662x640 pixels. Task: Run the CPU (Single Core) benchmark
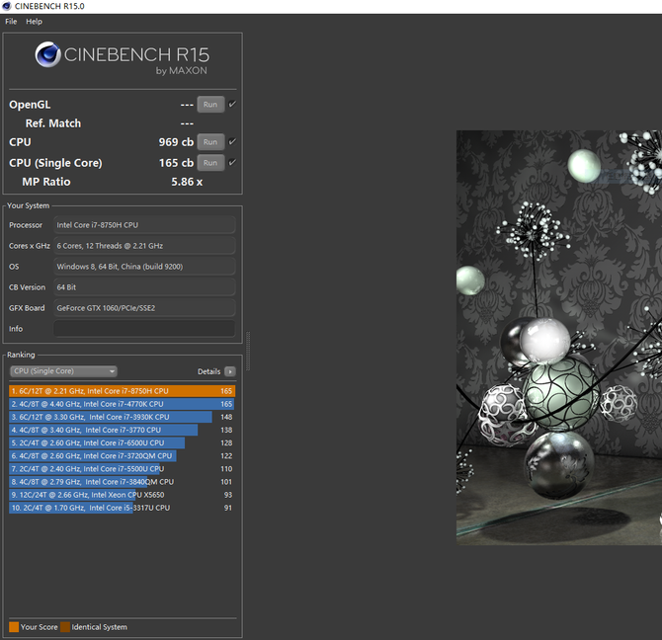[210, 162]
